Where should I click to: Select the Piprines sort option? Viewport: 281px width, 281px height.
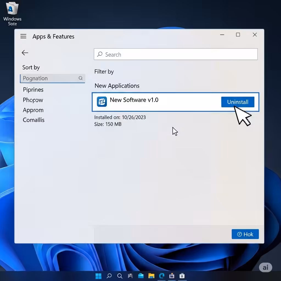tap(33, 90)
